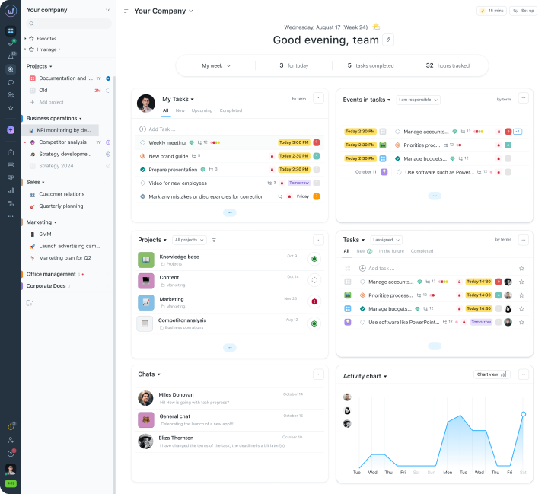Expand the My week dropdown
The width and height of the screenshot is (548, 494).
(x=216, y=65)
